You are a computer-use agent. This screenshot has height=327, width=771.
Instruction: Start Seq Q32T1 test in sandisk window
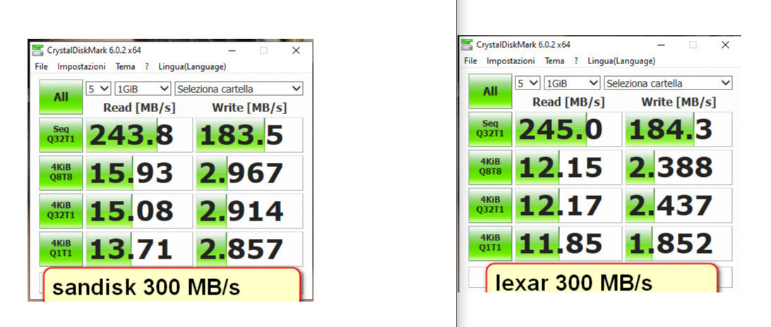click(x=61, y=135)
